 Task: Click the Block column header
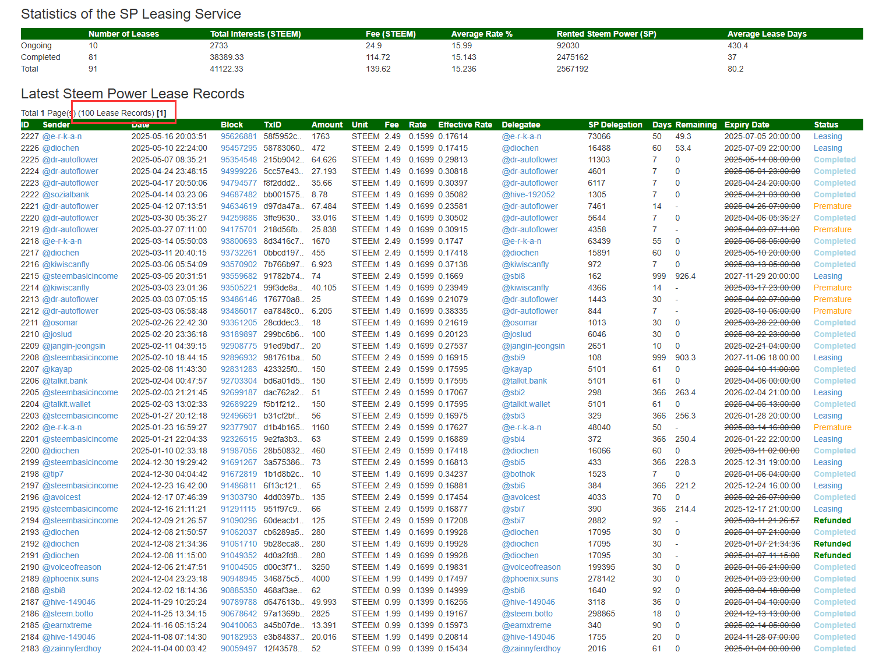click(x=232, y=125)
